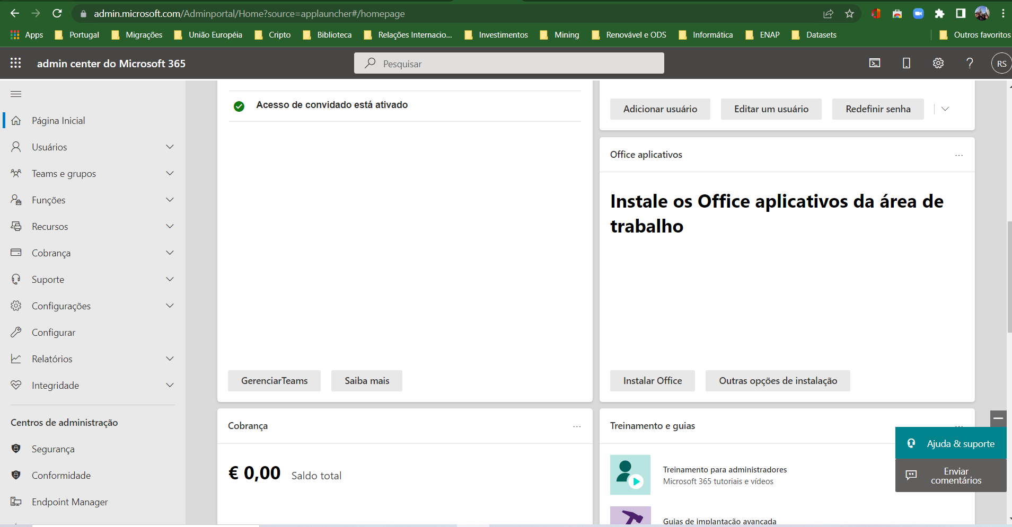Open more user actions dropdown after Redefinir senha

click(945, 109)
